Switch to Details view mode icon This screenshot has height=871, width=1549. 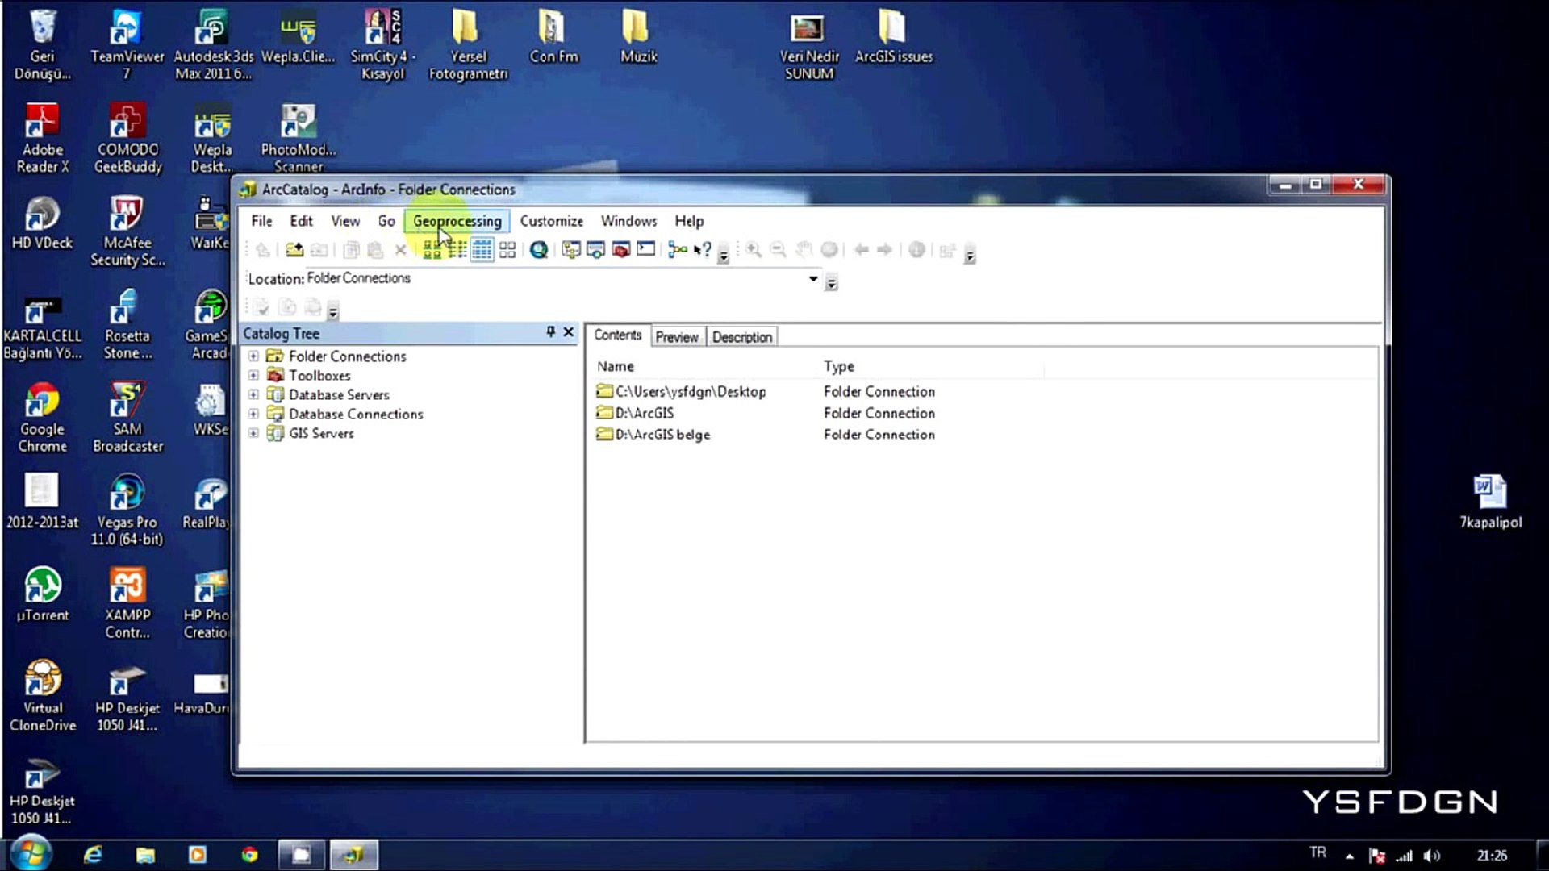(x=482, y=250)
